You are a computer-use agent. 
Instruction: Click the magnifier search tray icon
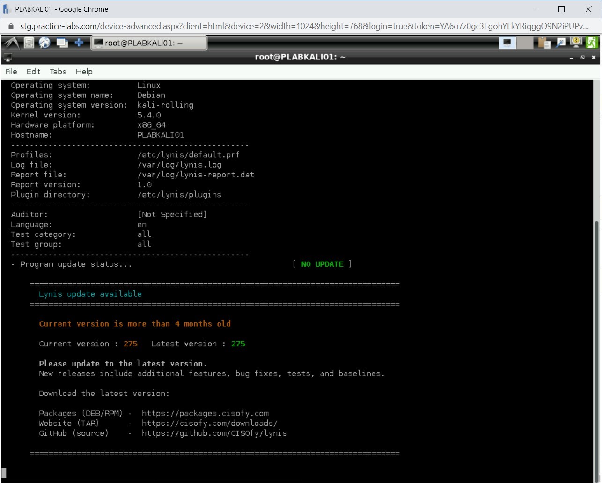point(560,43)
